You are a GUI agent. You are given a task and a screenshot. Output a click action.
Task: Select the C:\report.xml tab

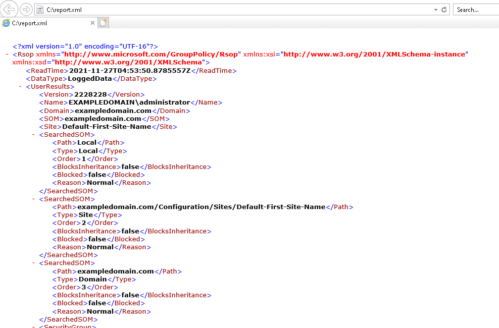point(49,23)
